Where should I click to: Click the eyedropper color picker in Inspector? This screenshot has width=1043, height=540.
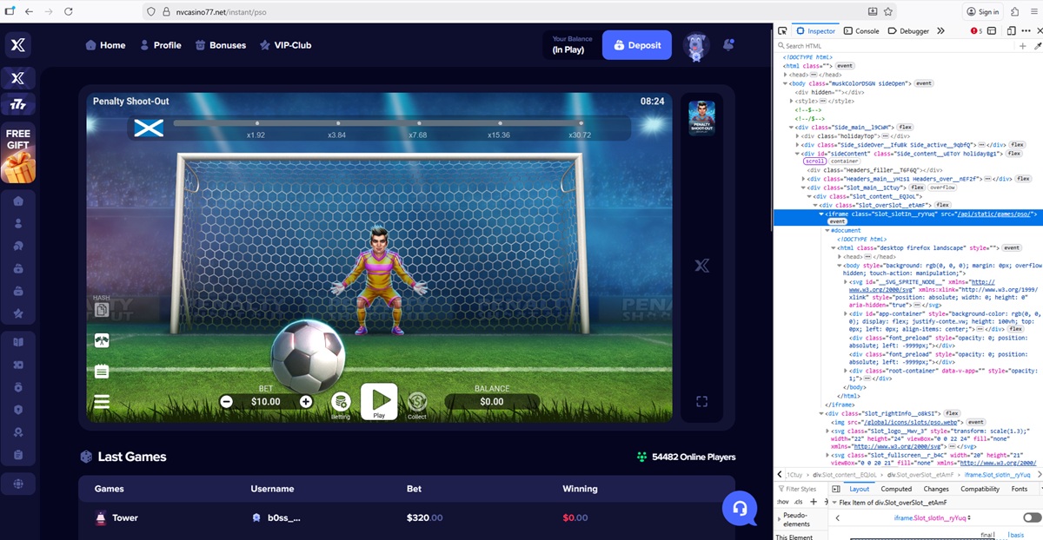pos(1038,45)
